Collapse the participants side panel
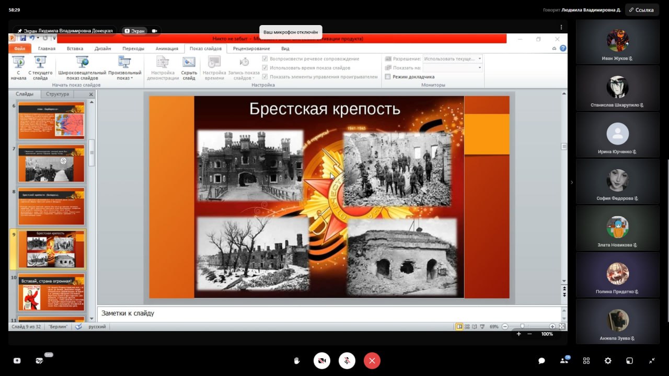Viewport: 669px width, 376px height. [571, 182]
